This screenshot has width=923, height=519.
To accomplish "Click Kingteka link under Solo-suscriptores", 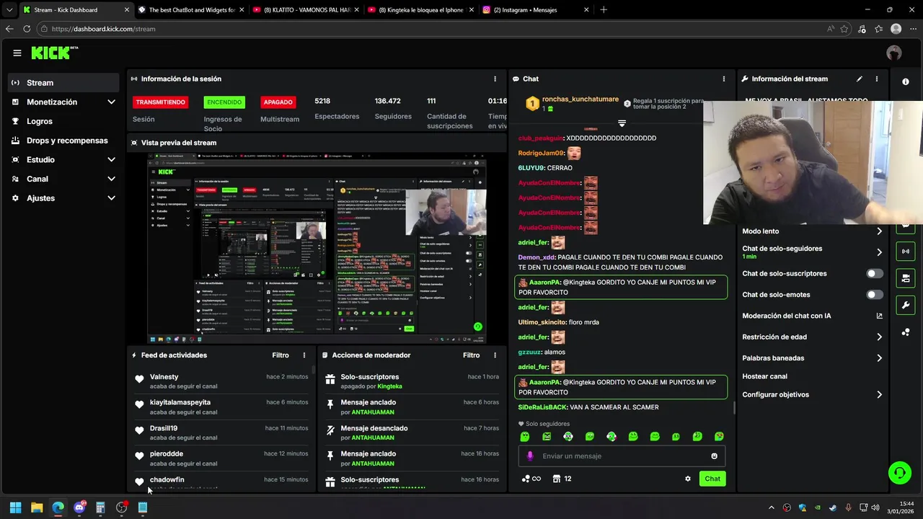I will [x=390, y=386].
